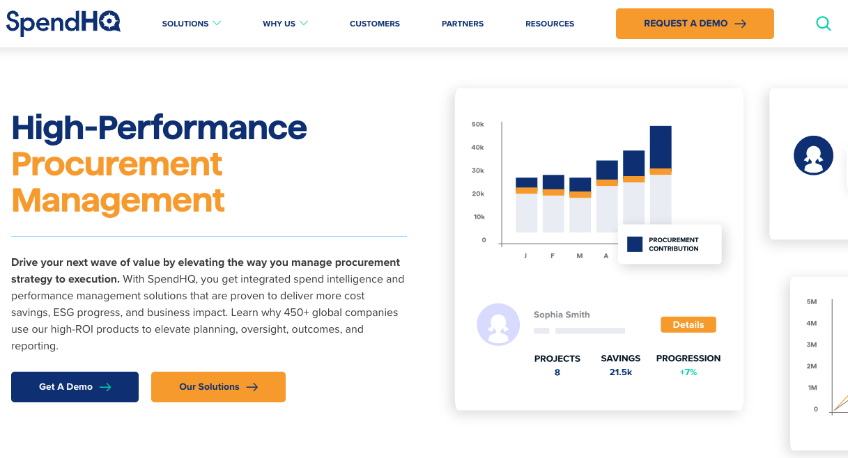The image size is (848, 458).
Task: Navigate to Resources
Action: click(550, 24)
